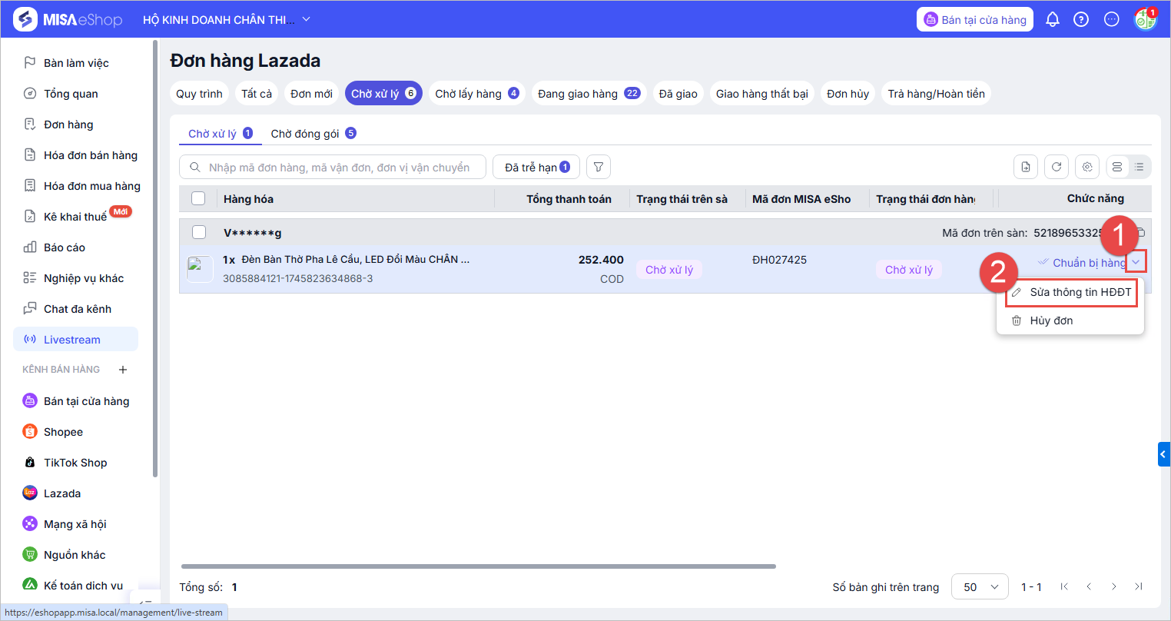
Task: Click the export file icon above the table
Action: [x=1026, y=167]
